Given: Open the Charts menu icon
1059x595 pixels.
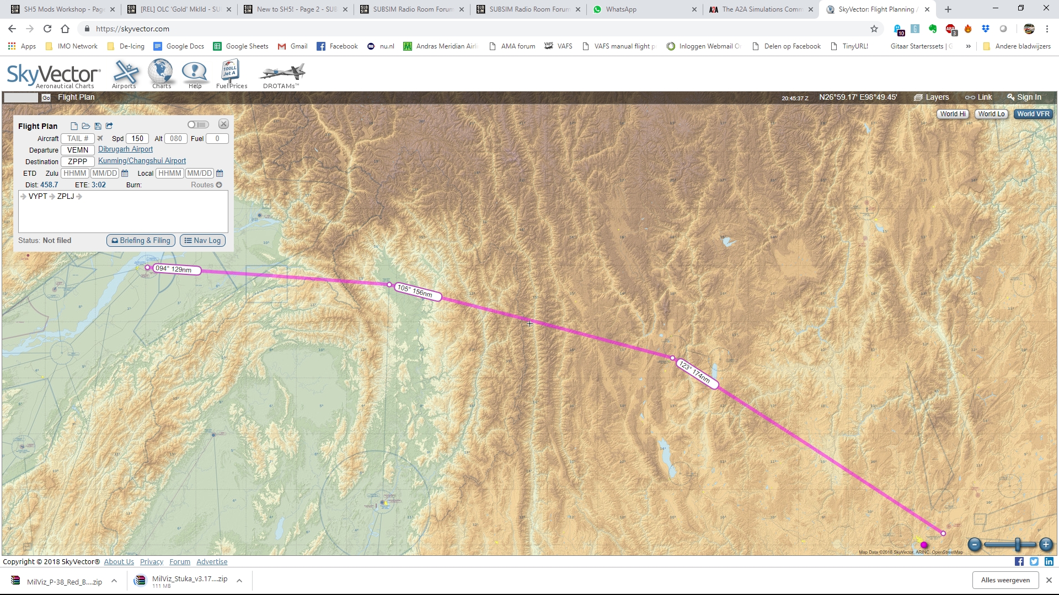Looking at the screenshot, I should click(x=162, y=73).
